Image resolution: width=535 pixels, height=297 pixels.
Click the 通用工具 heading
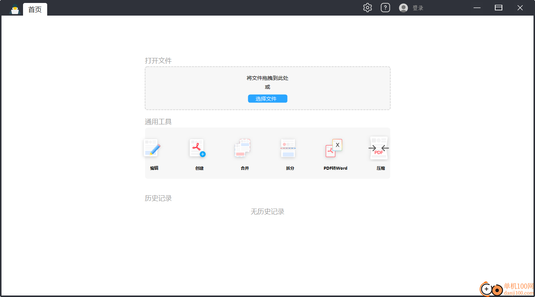[x=158, y=122]
